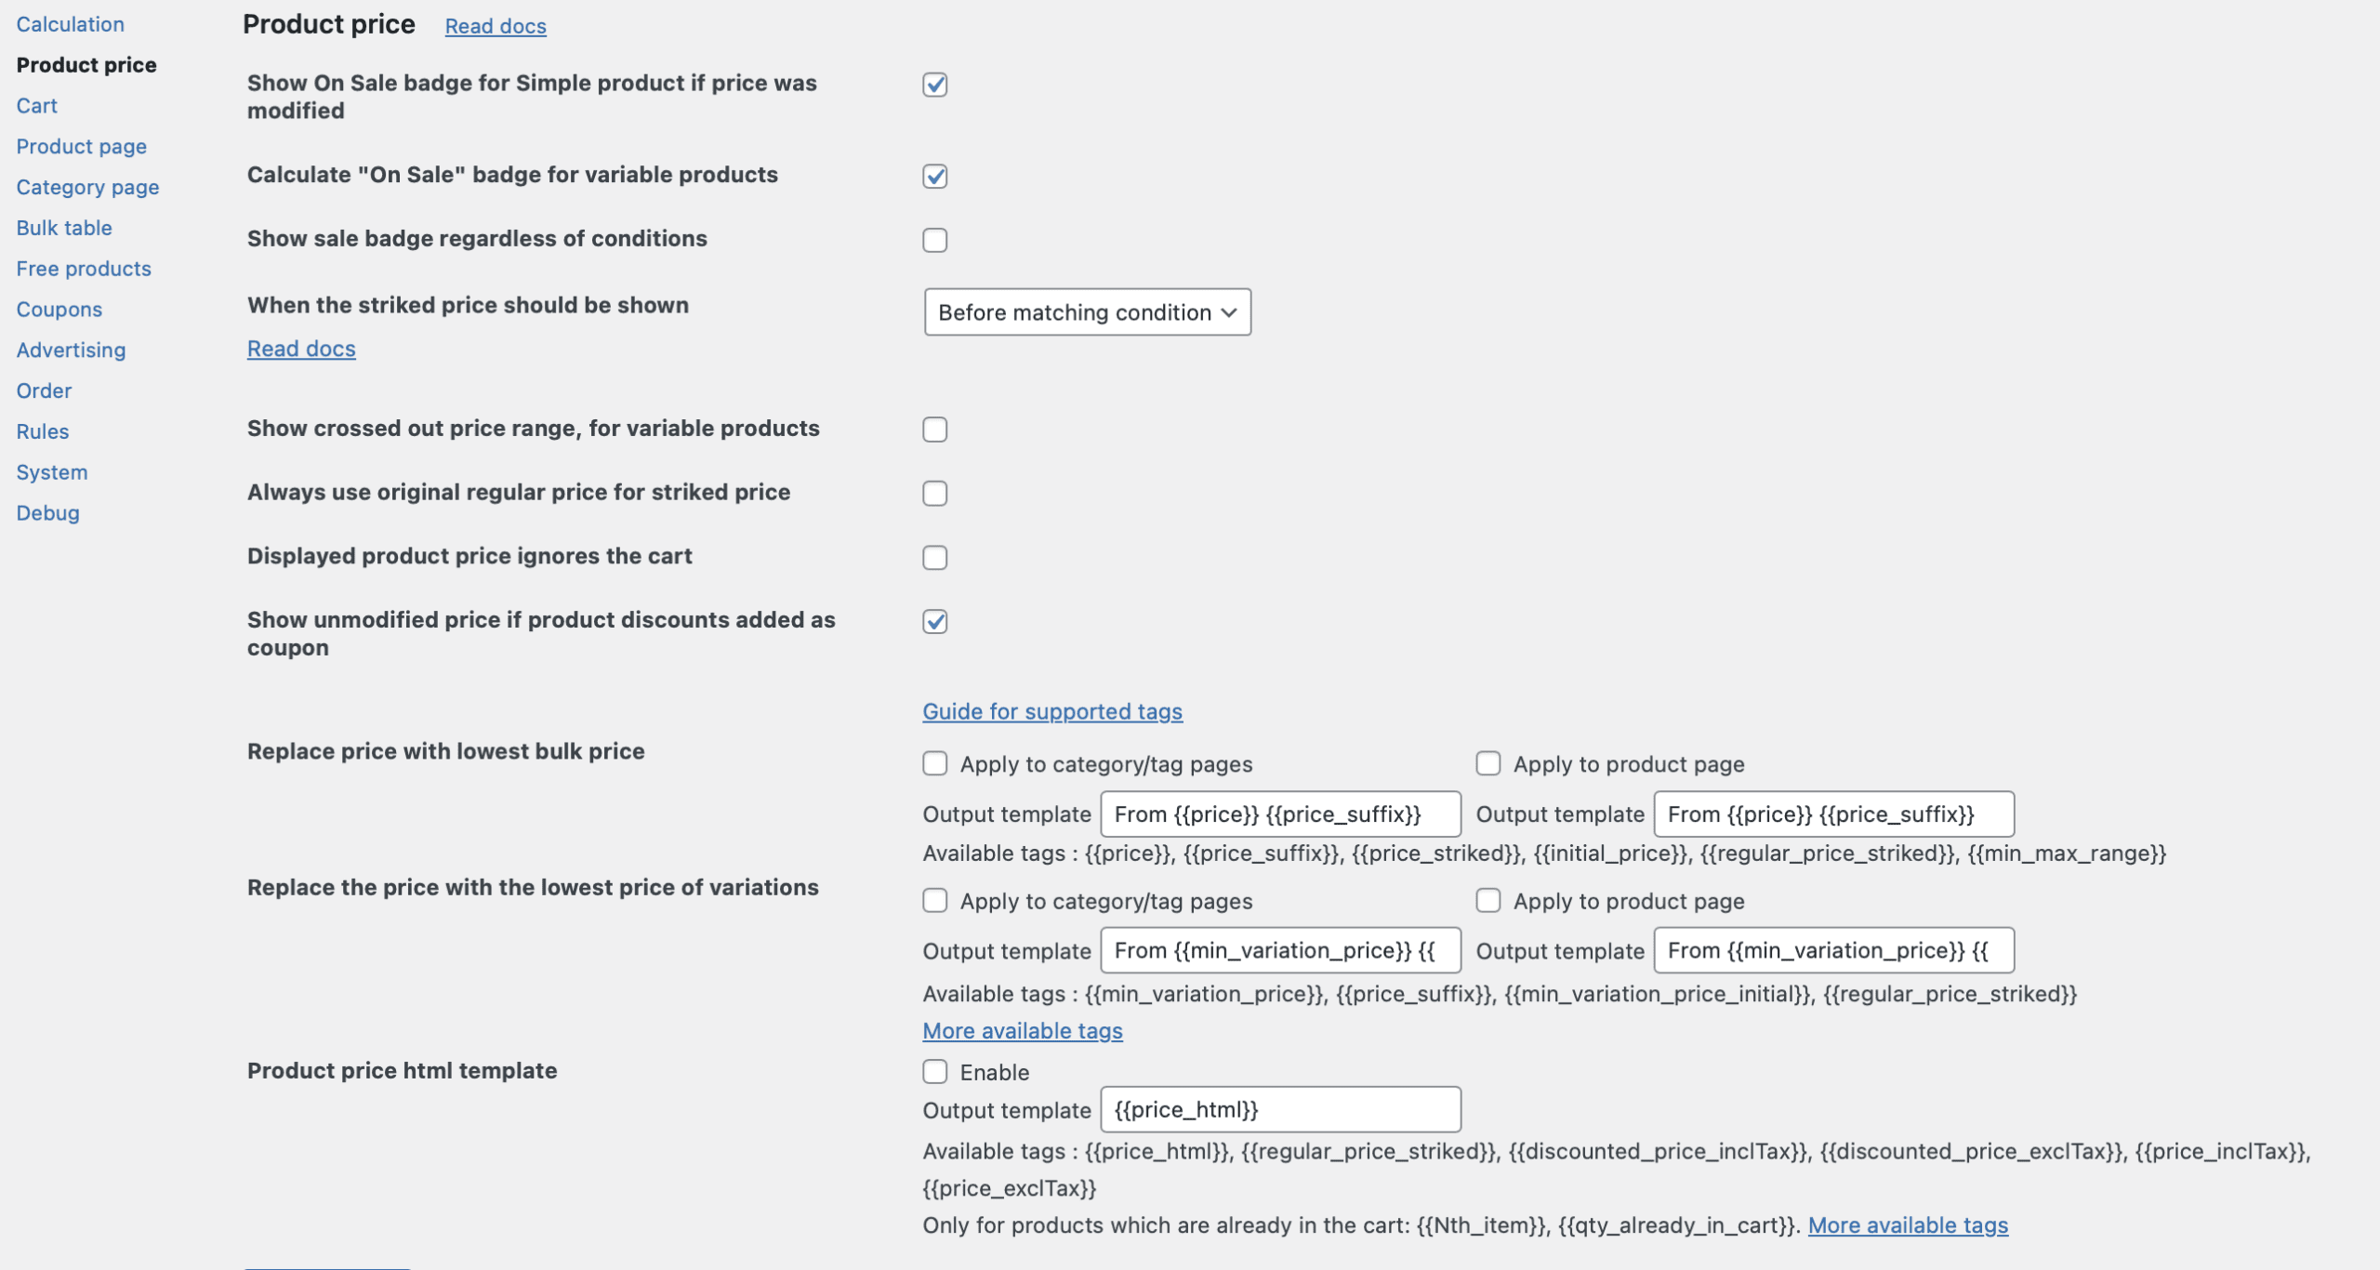2380x1270 pixels.
Task: Focus bulk price category Output template field
Action: [1279, 814]
